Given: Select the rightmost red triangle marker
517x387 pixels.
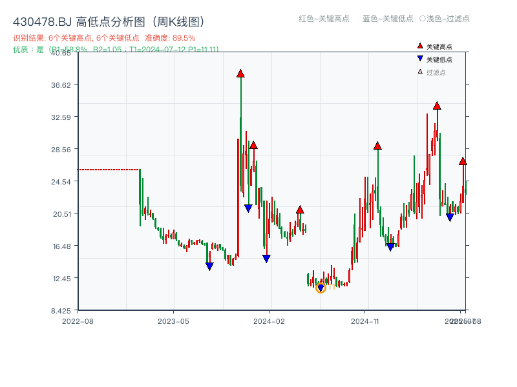Looking at the screenshot, I should point(462,162).
